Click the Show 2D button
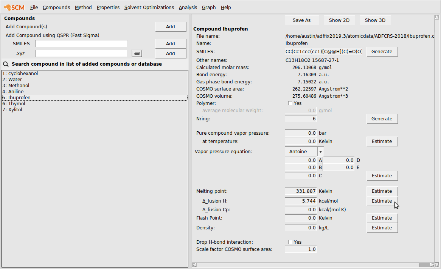This screenshot has width=441, height=269. [339, 20]
